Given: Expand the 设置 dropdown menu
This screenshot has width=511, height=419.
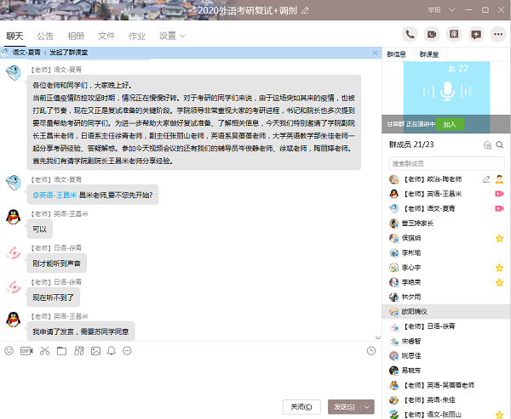Looking at the screenshot, I should click(x=172, y=36).
